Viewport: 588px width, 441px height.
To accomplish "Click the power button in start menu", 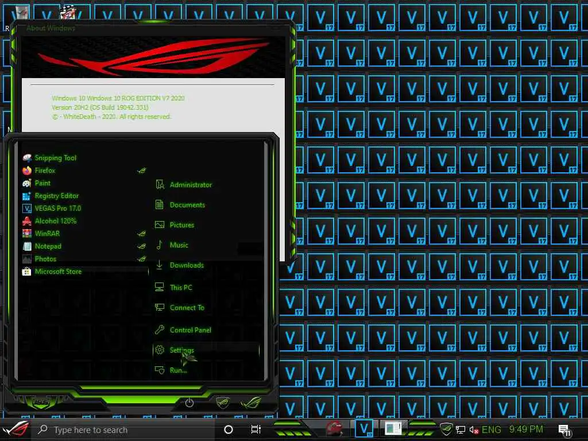I will (189, 403).
